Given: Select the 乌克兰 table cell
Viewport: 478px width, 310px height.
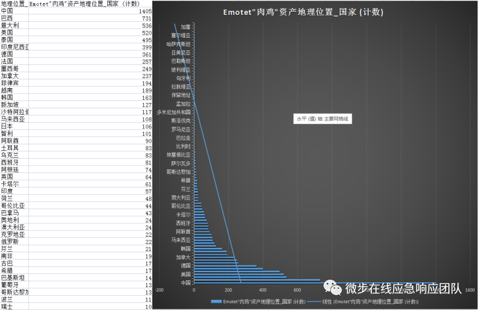Looking at the screenshot, I should coord(14,155).
